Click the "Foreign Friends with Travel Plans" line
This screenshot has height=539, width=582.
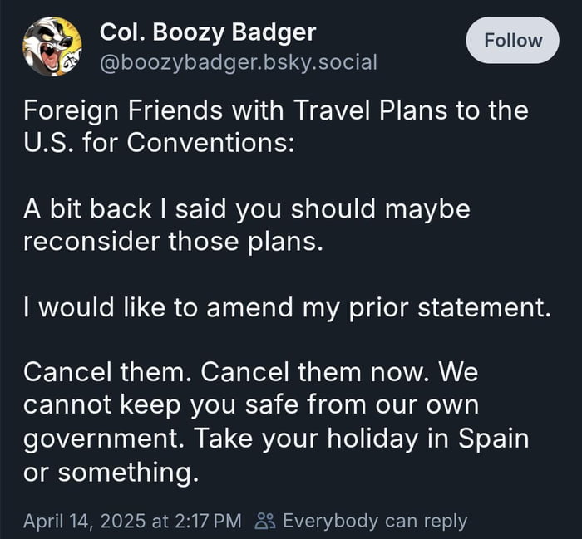[275, 110]
